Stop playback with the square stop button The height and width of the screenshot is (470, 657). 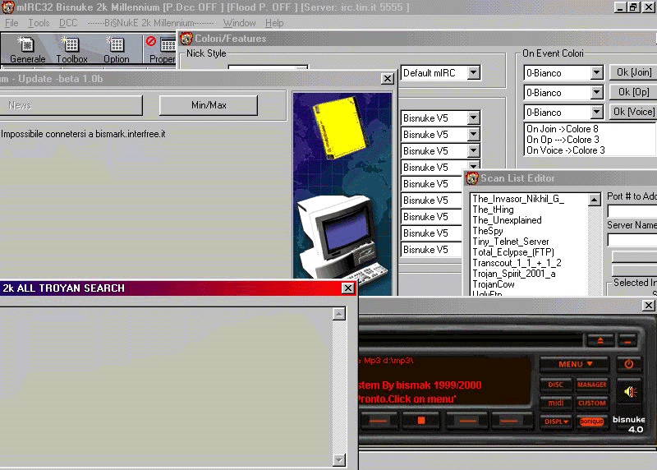pyautogui.click(x=421, y=420)
